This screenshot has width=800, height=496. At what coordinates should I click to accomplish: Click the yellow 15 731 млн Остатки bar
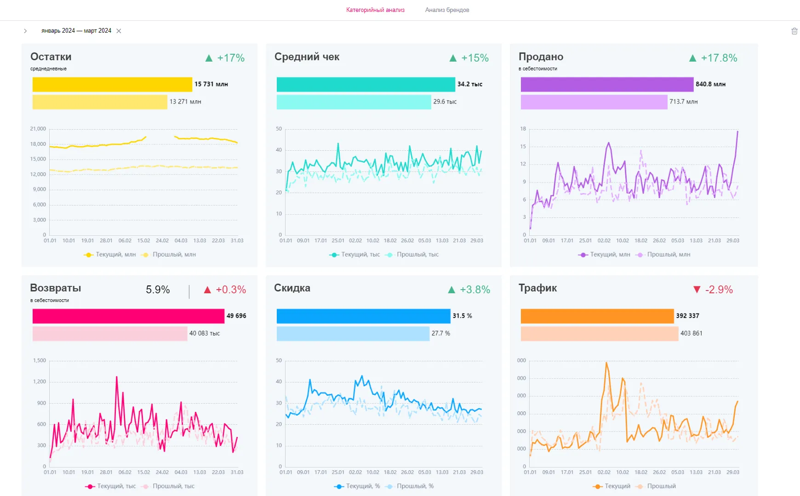112,85
